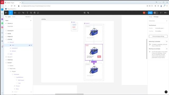This screenshot has height=95, width=169.
Task: Select the Bootstrap Kit layer
Action: tap(11, 31)
